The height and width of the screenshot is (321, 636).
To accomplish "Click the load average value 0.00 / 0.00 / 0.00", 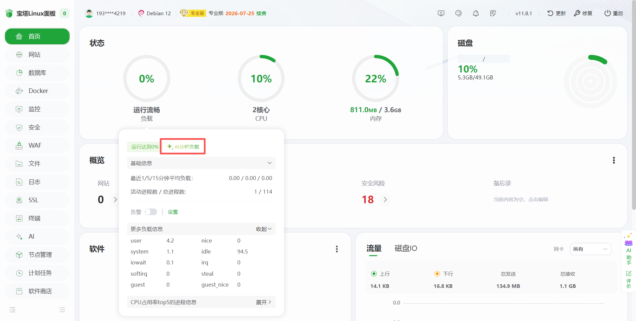I will pyautogui.click(x=250, y=178).
